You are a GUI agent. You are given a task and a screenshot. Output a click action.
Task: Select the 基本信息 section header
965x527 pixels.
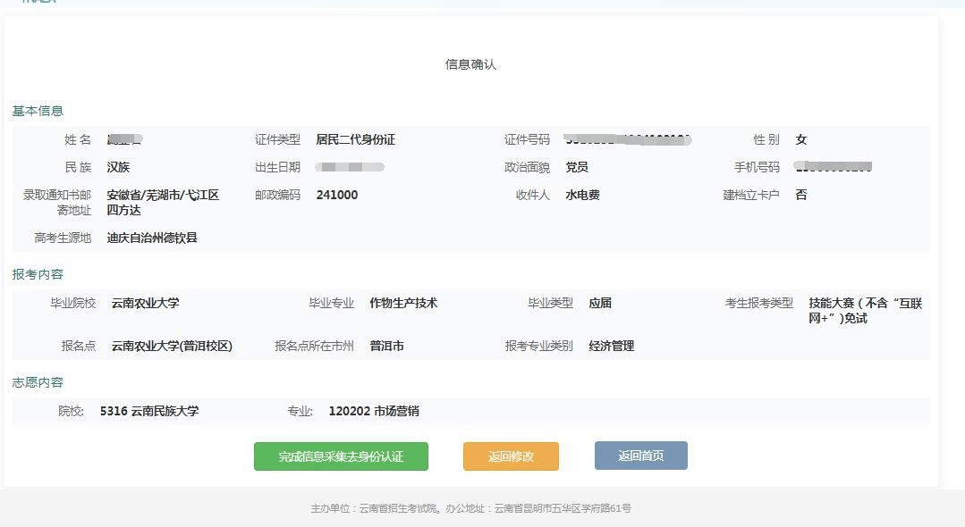(x=38, y=111)
